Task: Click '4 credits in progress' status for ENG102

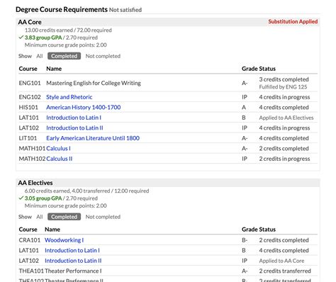Action: (x=284, y=97)
